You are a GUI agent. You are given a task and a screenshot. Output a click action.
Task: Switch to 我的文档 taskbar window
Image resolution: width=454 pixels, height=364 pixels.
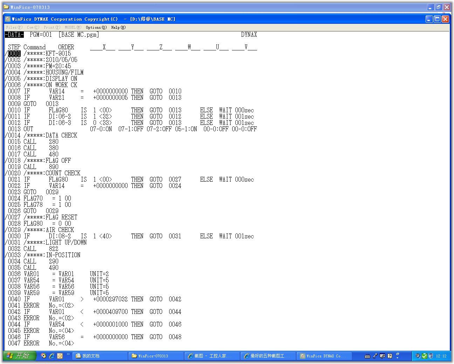[x=100, y=356]
